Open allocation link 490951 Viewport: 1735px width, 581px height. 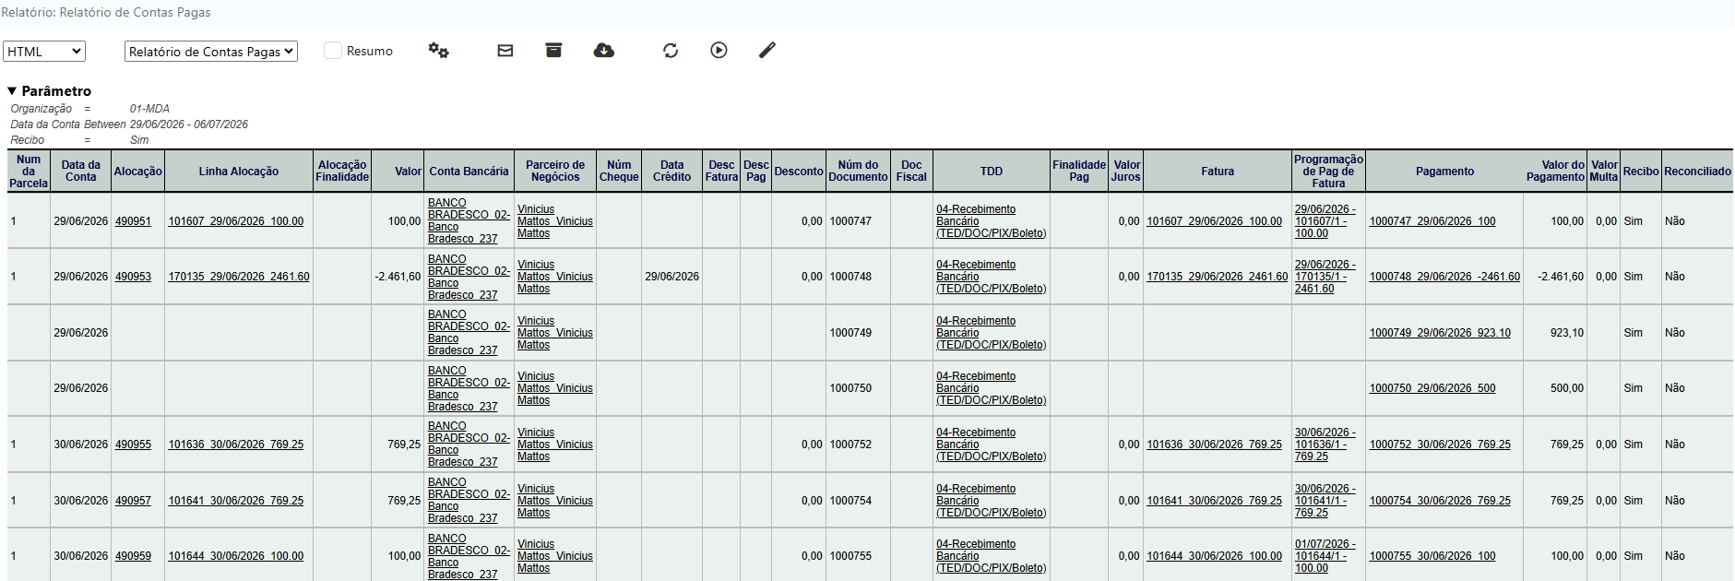[133, 221]
